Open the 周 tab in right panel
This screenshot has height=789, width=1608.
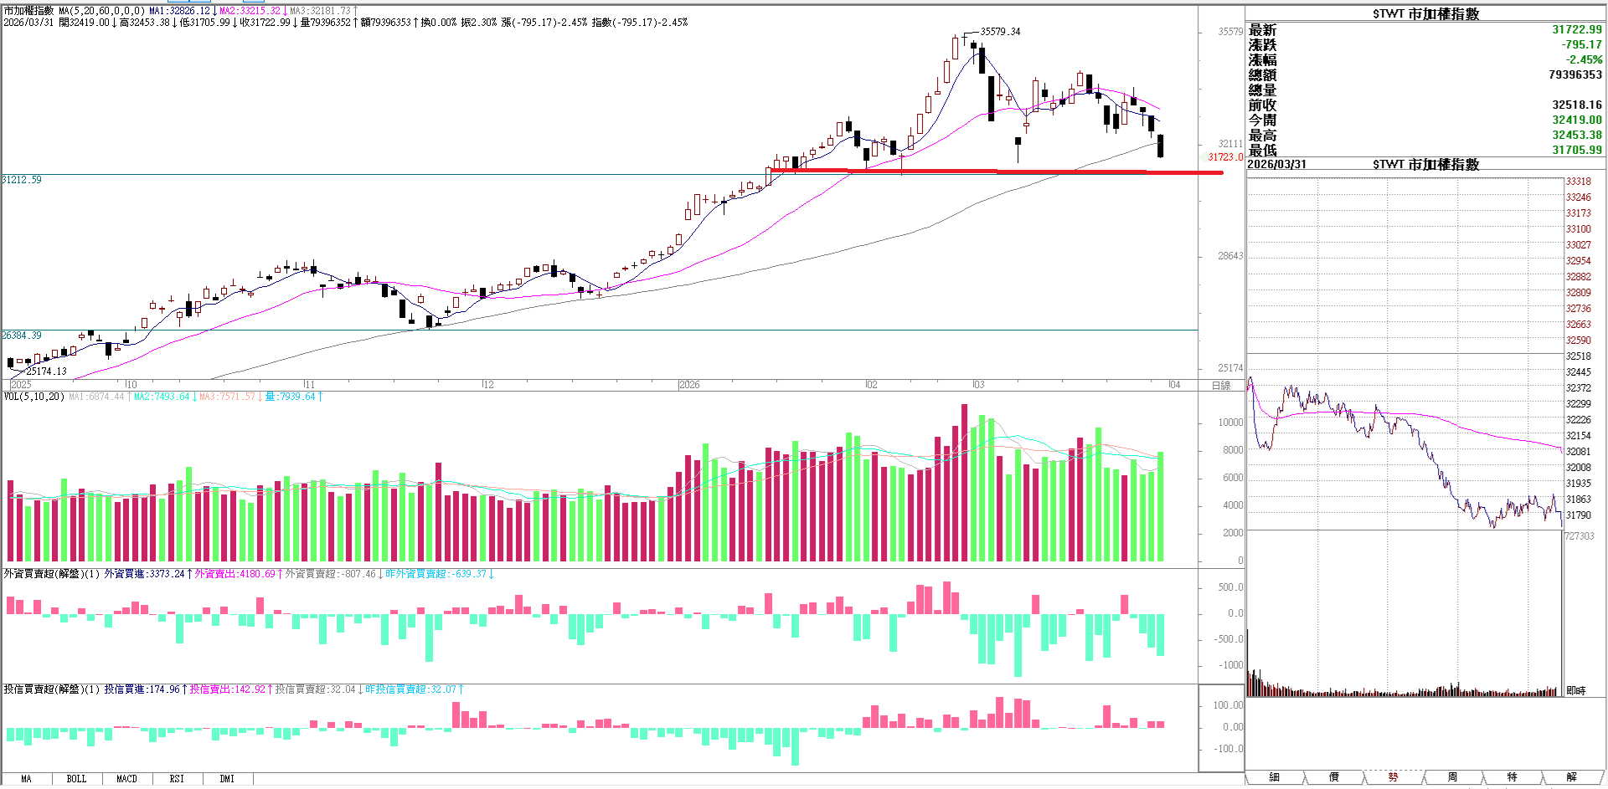point(1452,777)
